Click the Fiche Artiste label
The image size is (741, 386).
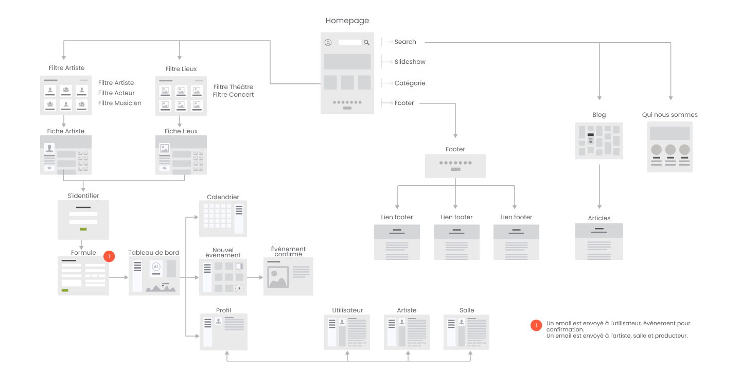(x=66, y=131)
